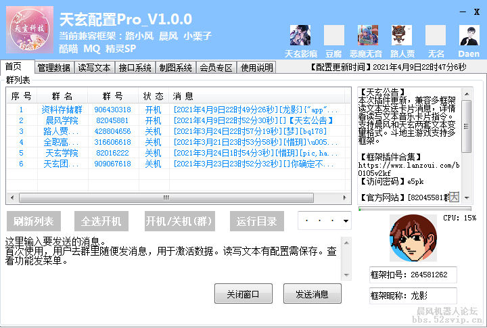Click the message input text area

172,258
